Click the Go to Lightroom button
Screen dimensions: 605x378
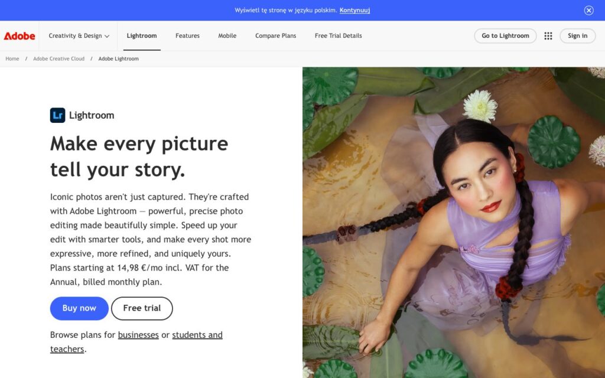tap(505, 36)
